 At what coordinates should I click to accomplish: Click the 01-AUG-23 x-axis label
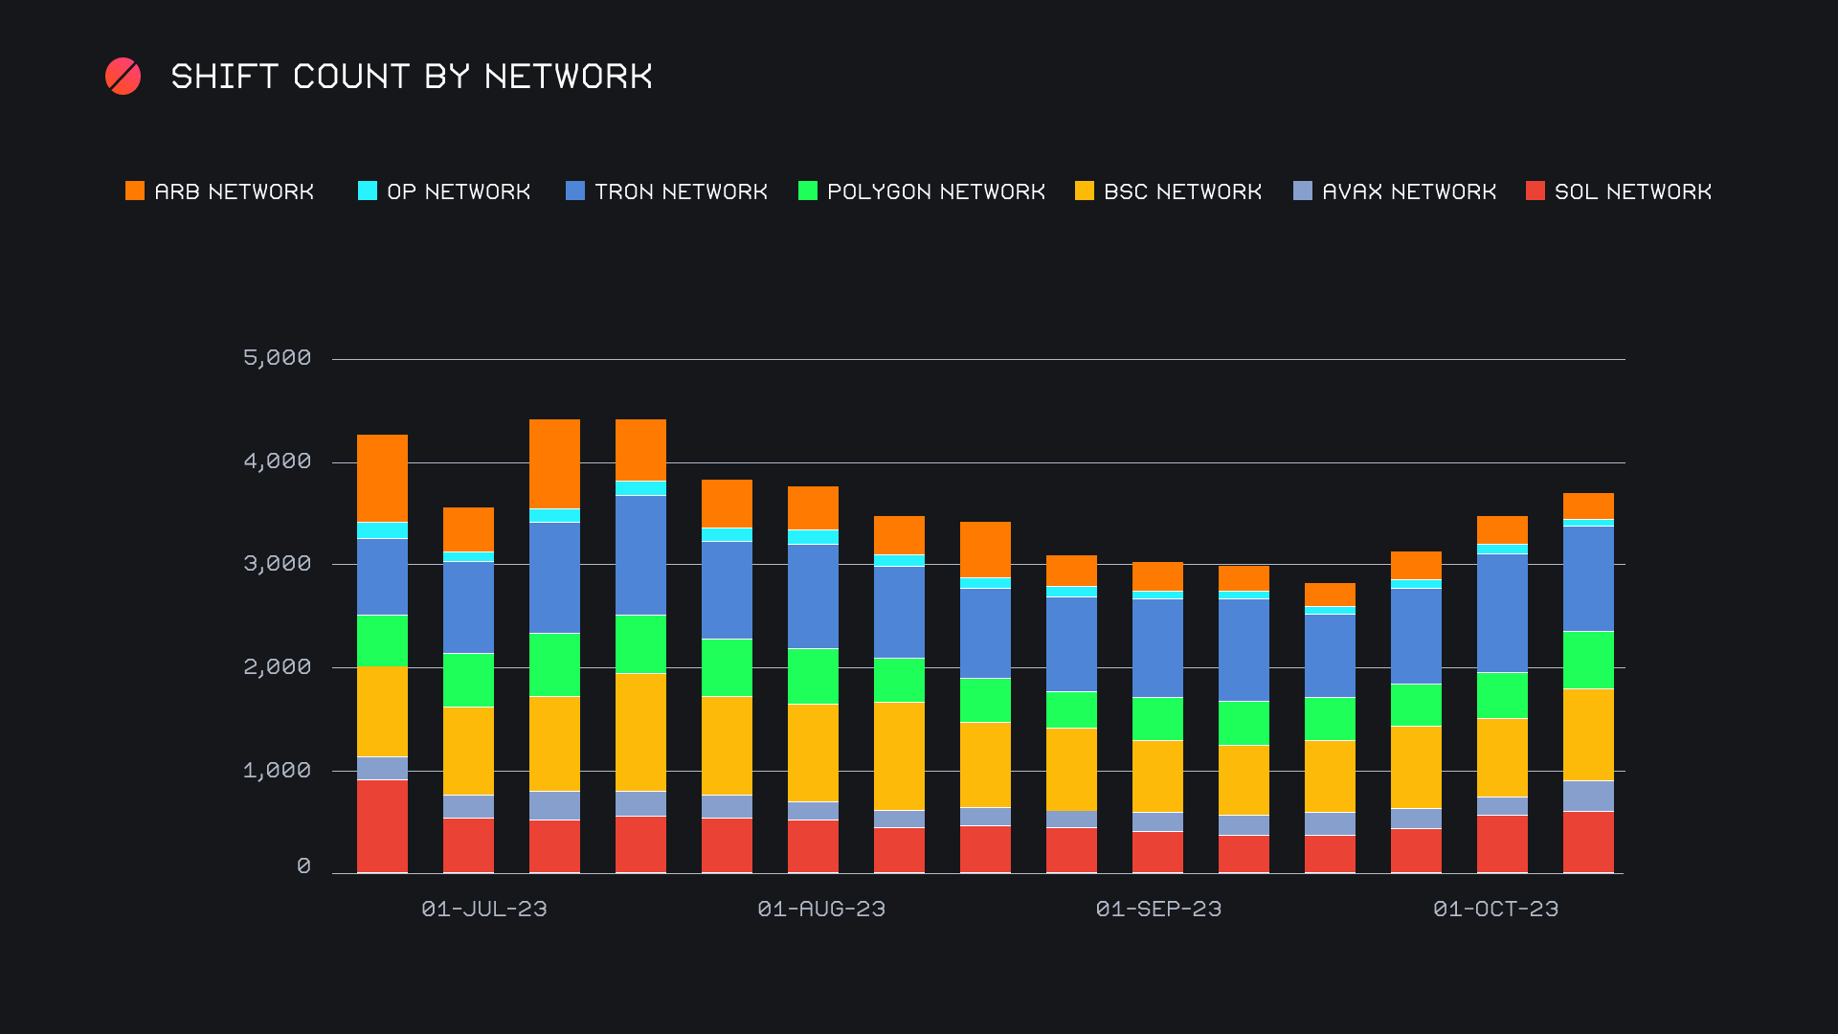click(821, 909)
